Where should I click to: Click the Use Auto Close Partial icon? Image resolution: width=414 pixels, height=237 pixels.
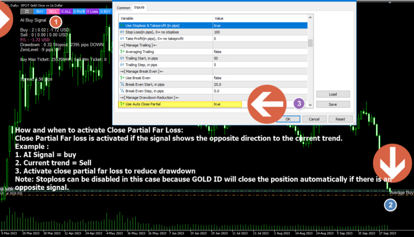pyautogui.click(x=123, y=104)
